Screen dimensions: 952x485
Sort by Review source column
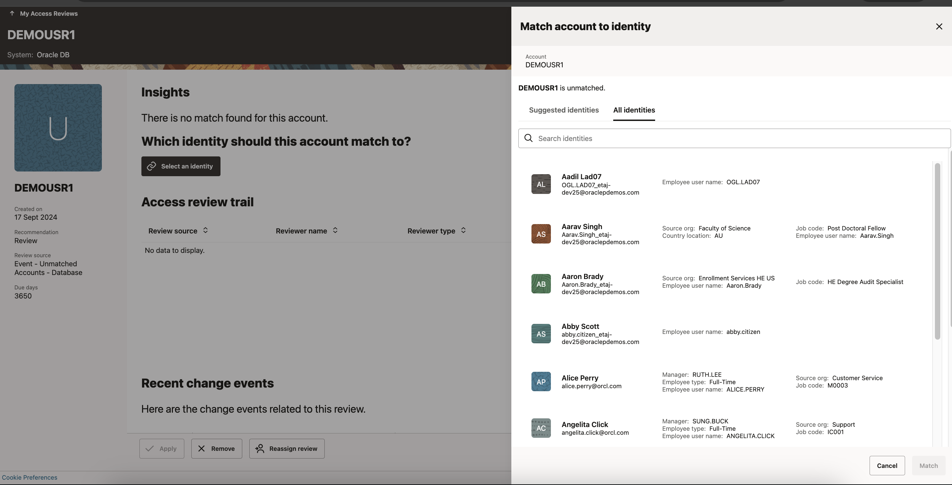click(205, 230)
